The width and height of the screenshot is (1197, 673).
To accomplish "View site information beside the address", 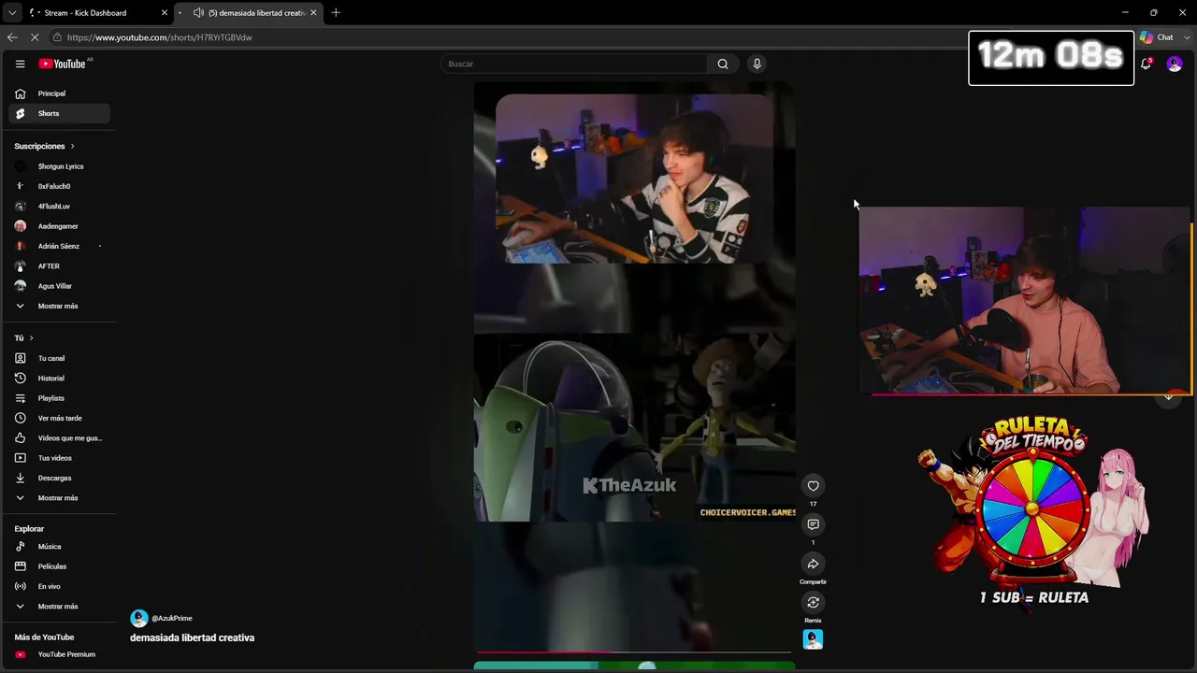I will point(57,37).
